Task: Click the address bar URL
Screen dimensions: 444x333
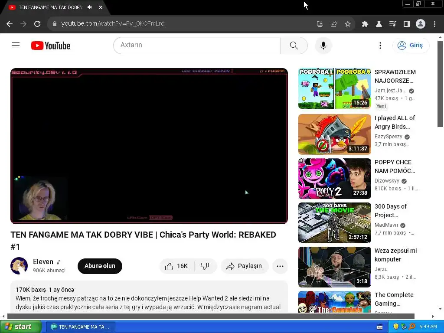Action: click(113, 24)
